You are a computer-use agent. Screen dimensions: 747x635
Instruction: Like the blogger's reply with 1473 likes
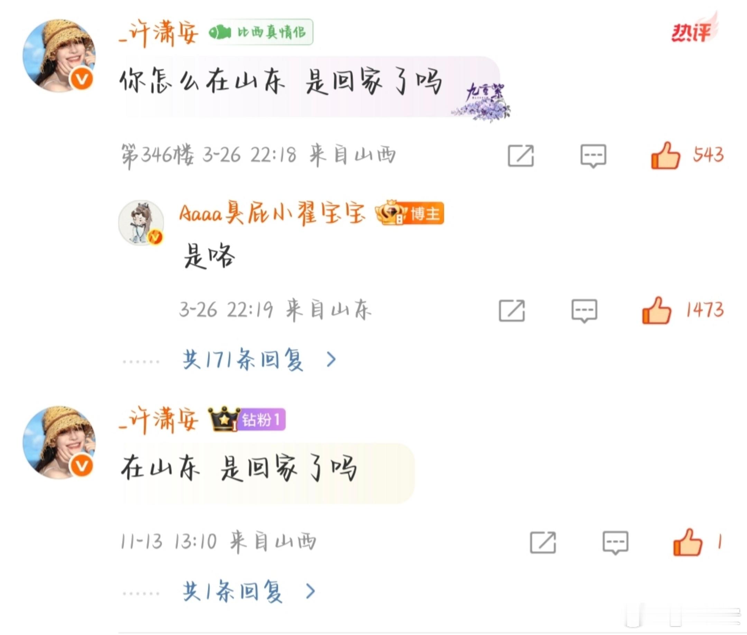click(657, 310)
